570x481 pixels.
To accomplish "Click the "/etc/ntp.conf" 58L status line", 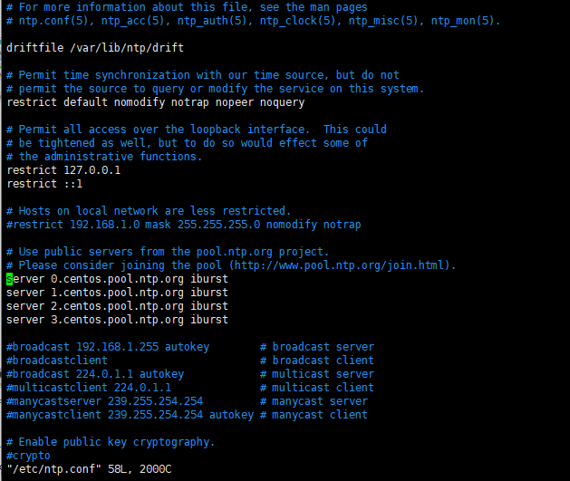I will (x=89, y=469).
